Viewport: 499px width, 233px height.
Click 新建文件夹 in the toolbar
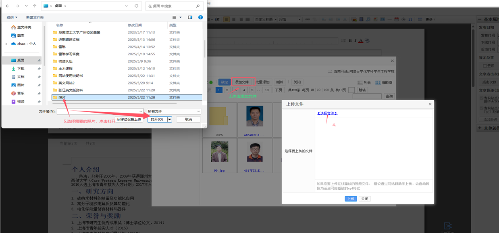[x=35, y=17]
